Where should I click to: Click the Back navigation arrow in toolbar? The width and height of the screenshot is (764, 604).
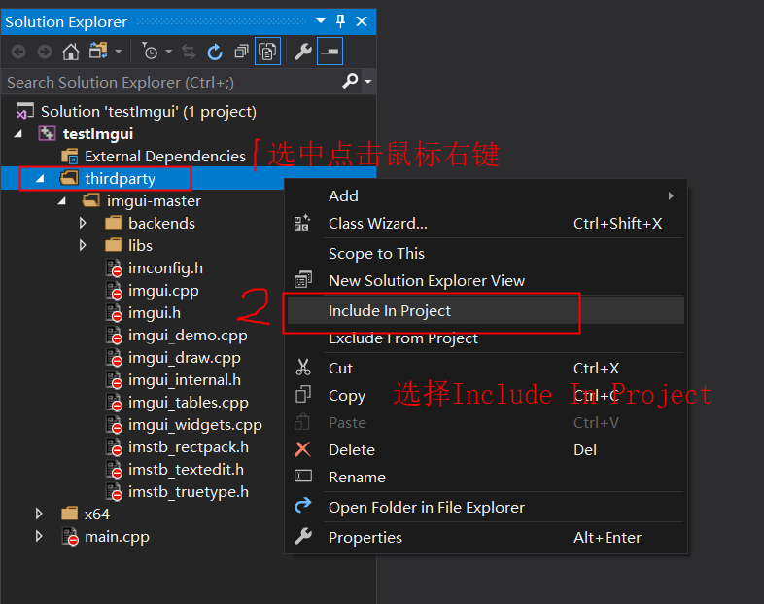[x=18, y=52]
